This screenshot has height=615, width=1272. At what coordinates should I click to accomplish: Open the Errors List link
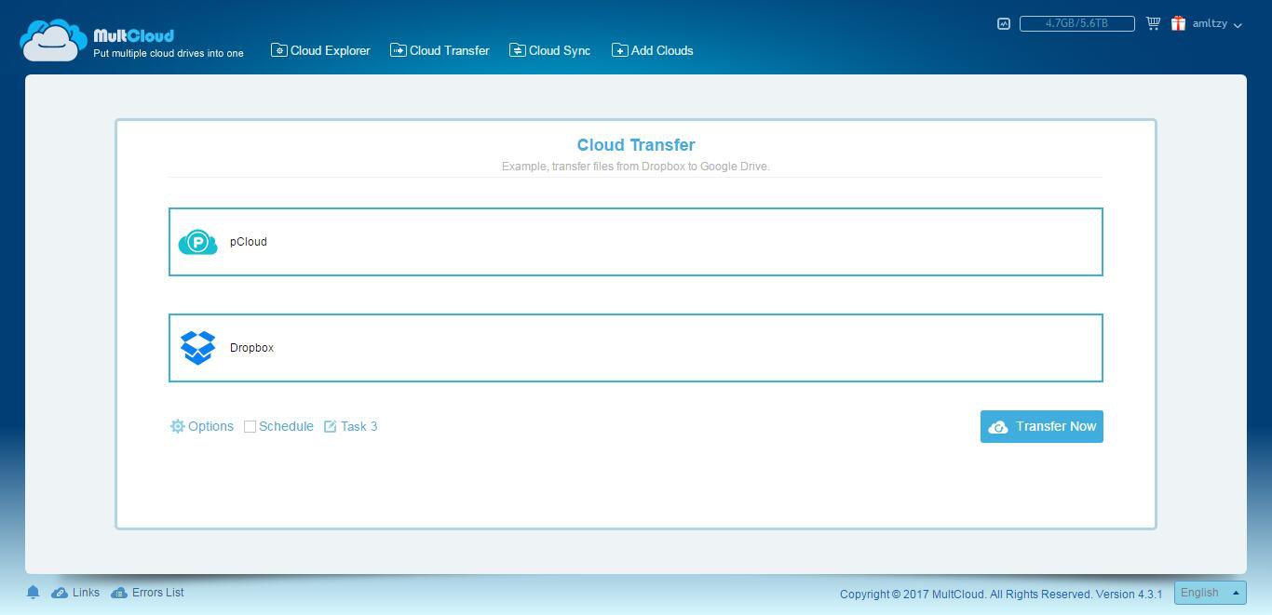click(x=147, y=593)
